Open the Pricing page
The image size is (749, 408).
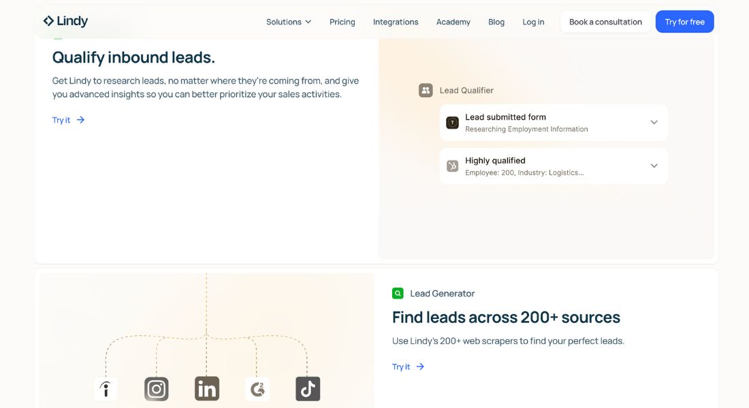(x=342, y=21)
